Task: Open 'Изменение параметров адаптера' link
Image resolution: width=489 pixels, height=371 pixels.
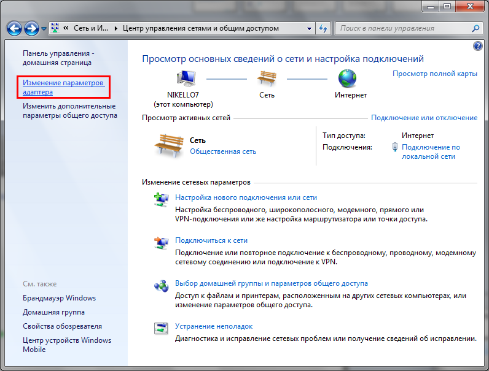Action: (63, 88)
